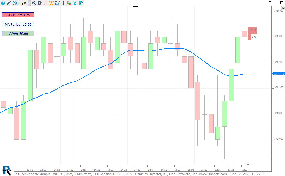Click the sine wave indicator icon

[x=69, y=3]
